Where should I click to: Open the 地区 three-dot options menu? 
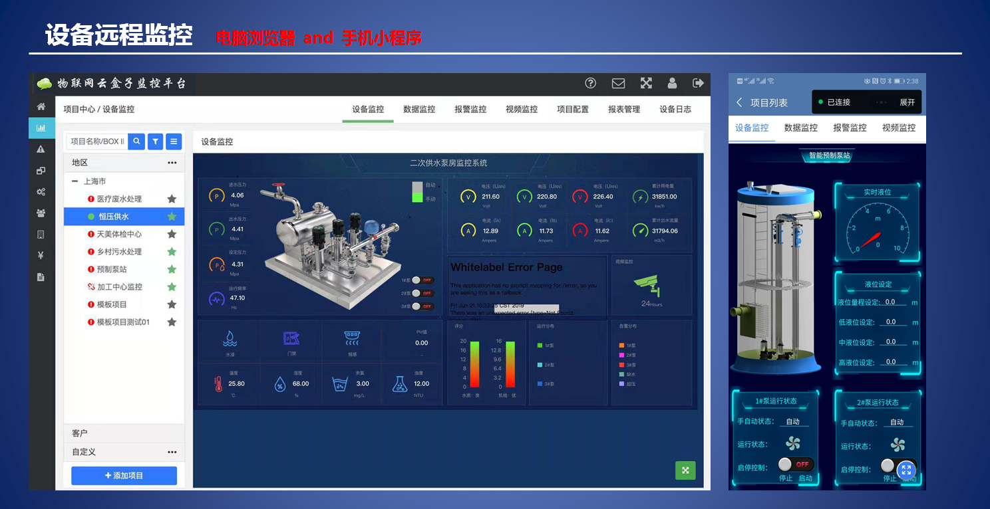point(172,163)
